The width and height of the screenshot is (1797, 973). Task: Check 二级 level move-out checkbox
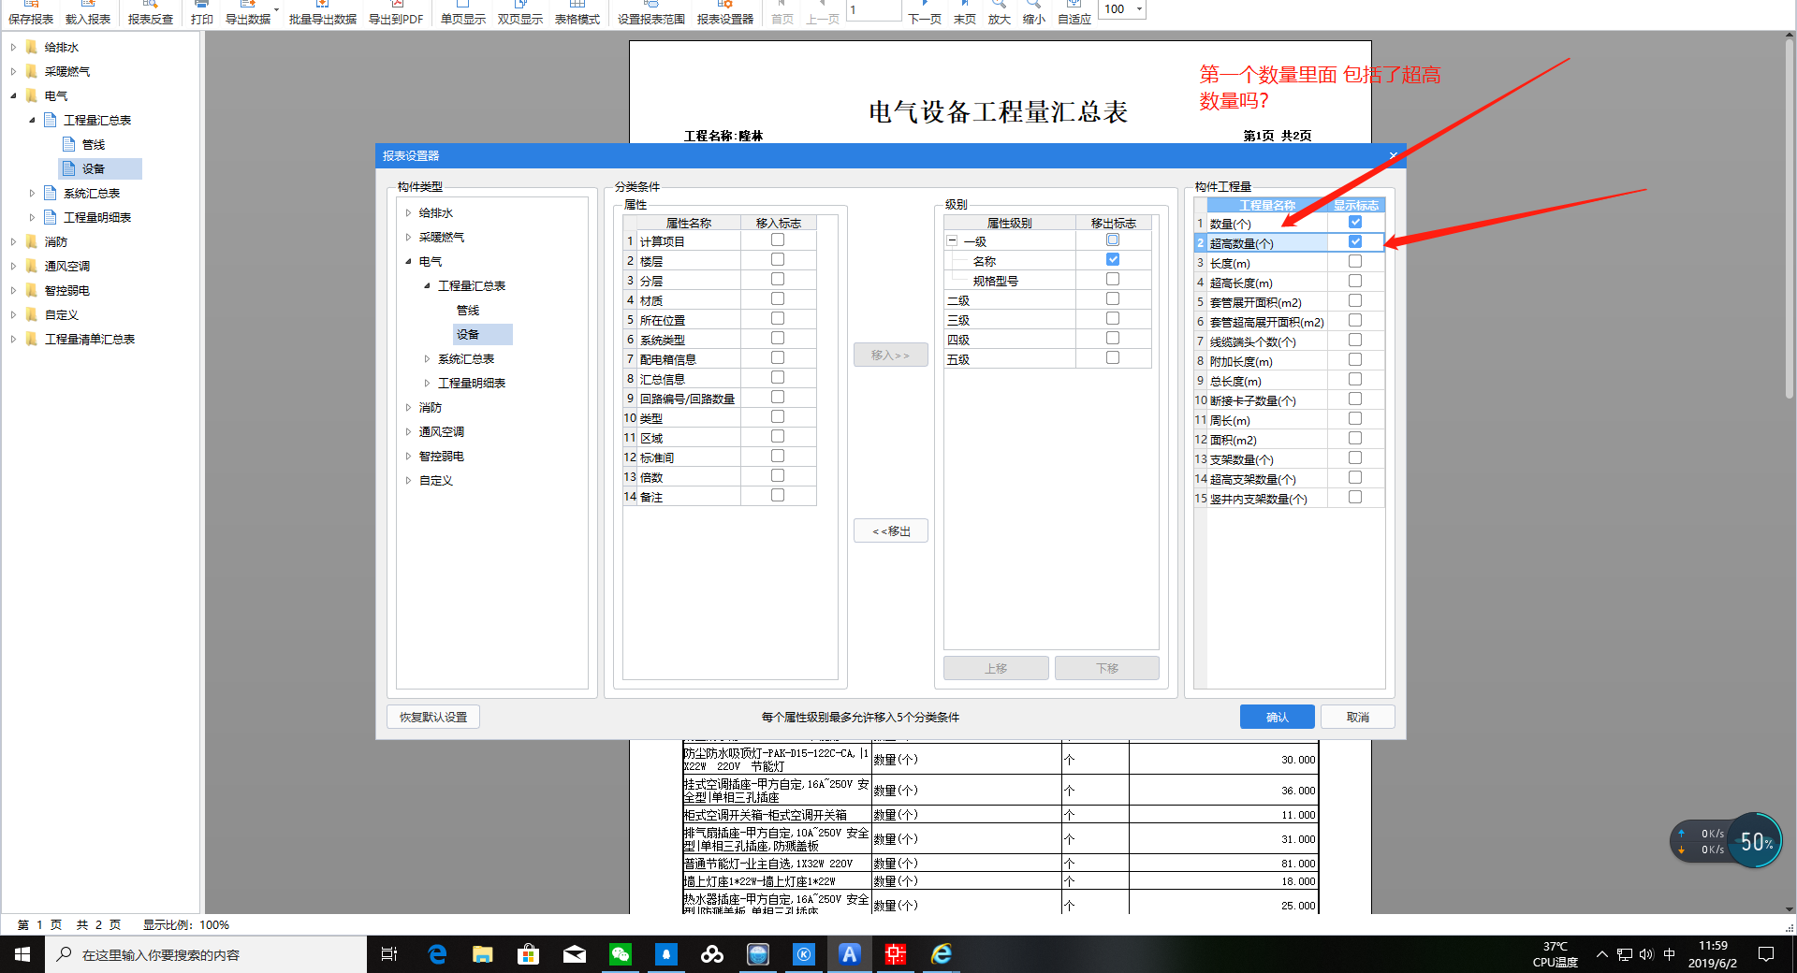(1113, 299)
